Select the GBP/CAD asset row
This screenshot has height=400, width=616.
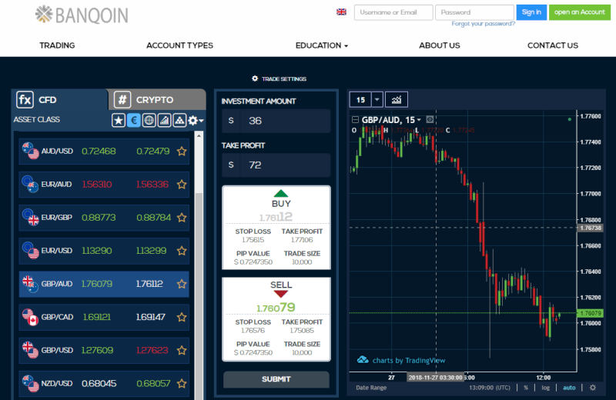(104, 317)
